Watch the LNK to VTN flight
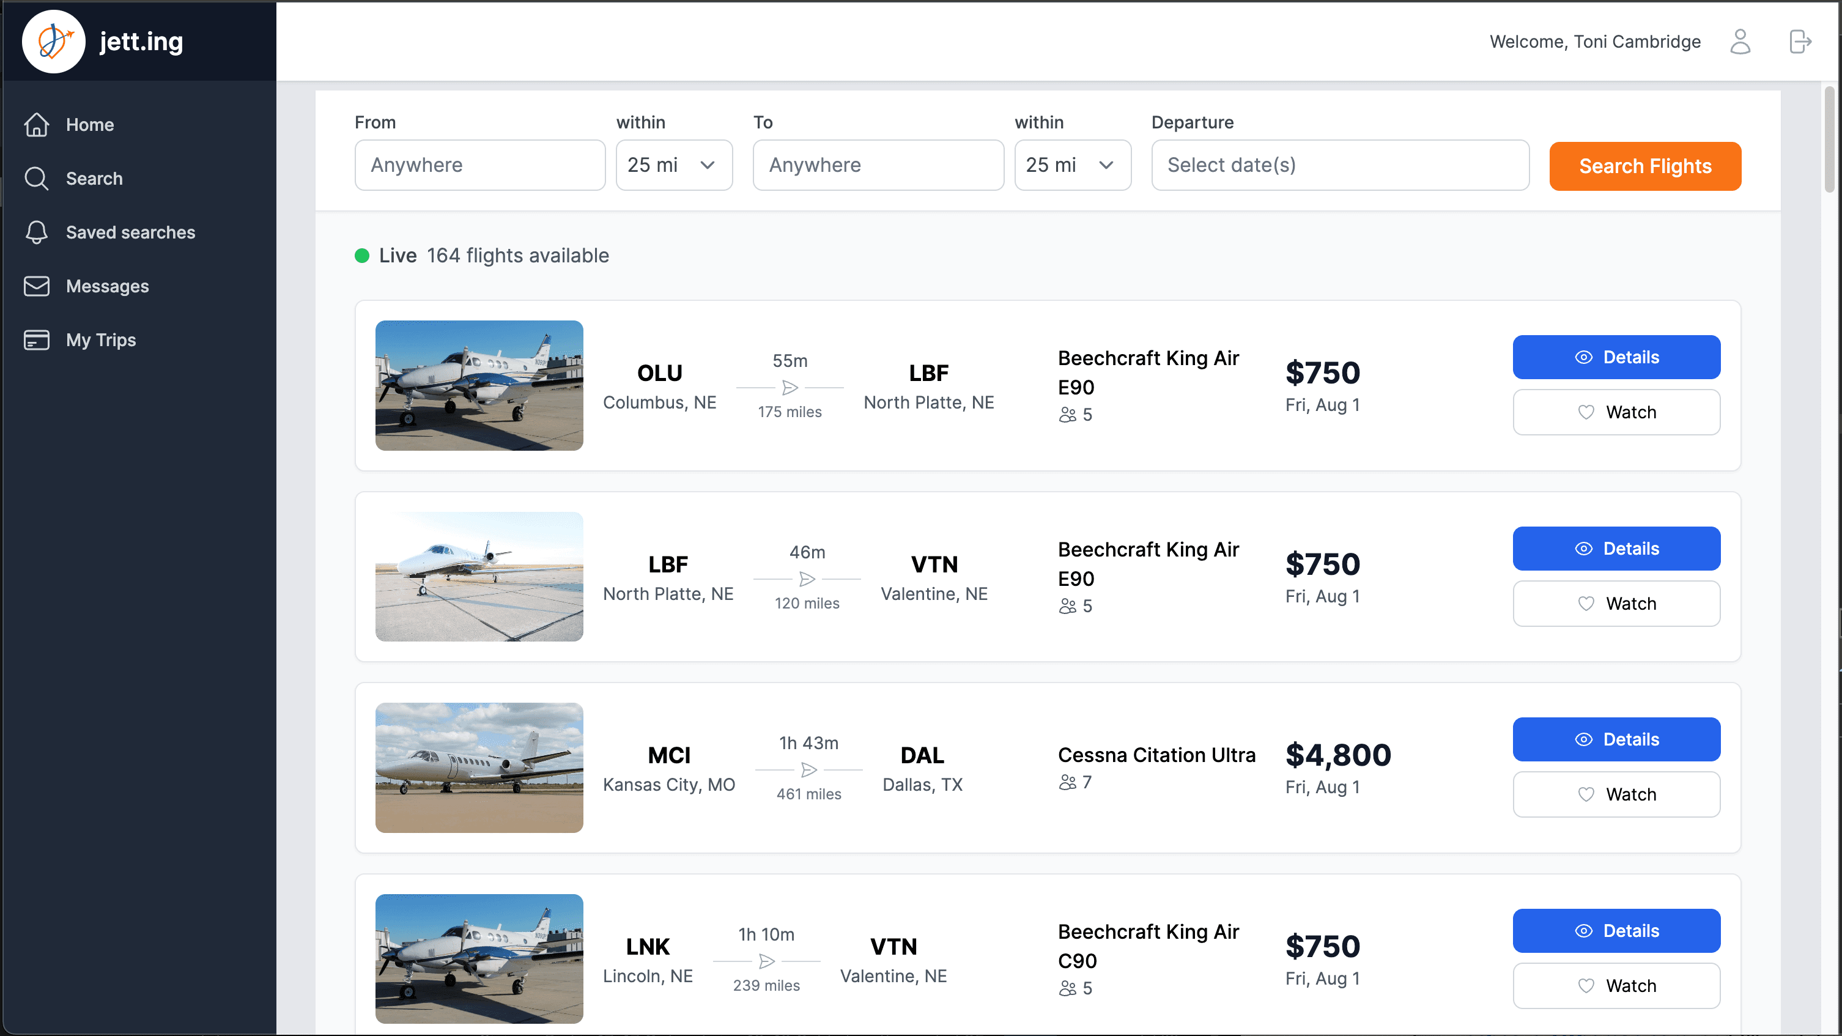Image resolution: width=1842 pixels, height=1036 pixels. [1616, 985]
